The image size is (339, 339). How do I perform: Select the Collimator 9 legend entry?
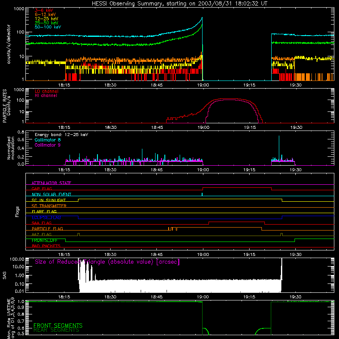tap(47, 145)
